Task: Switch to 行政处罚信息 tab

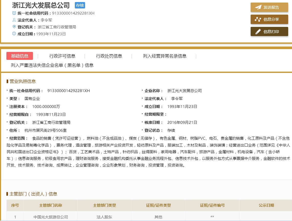Action: click(109, 56)
